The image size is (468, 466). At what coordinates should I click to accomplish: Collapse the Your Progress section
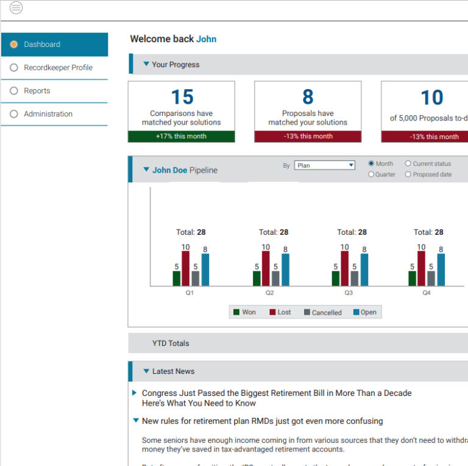click(146, 64)
